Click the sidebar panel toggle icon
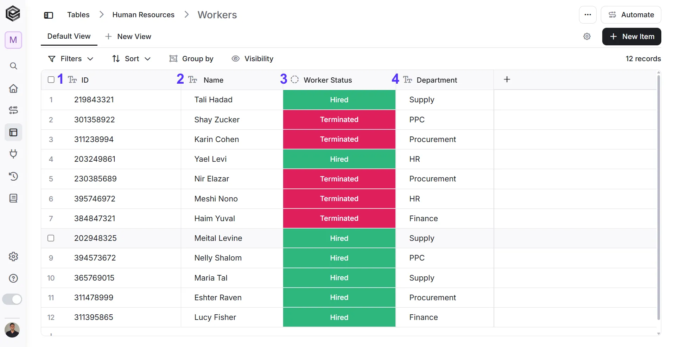 [49, 15]
